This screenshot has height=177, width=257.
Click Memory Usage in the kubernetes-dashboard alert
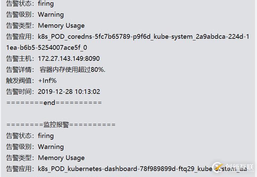pyautogui.click(x=61, y=158)
